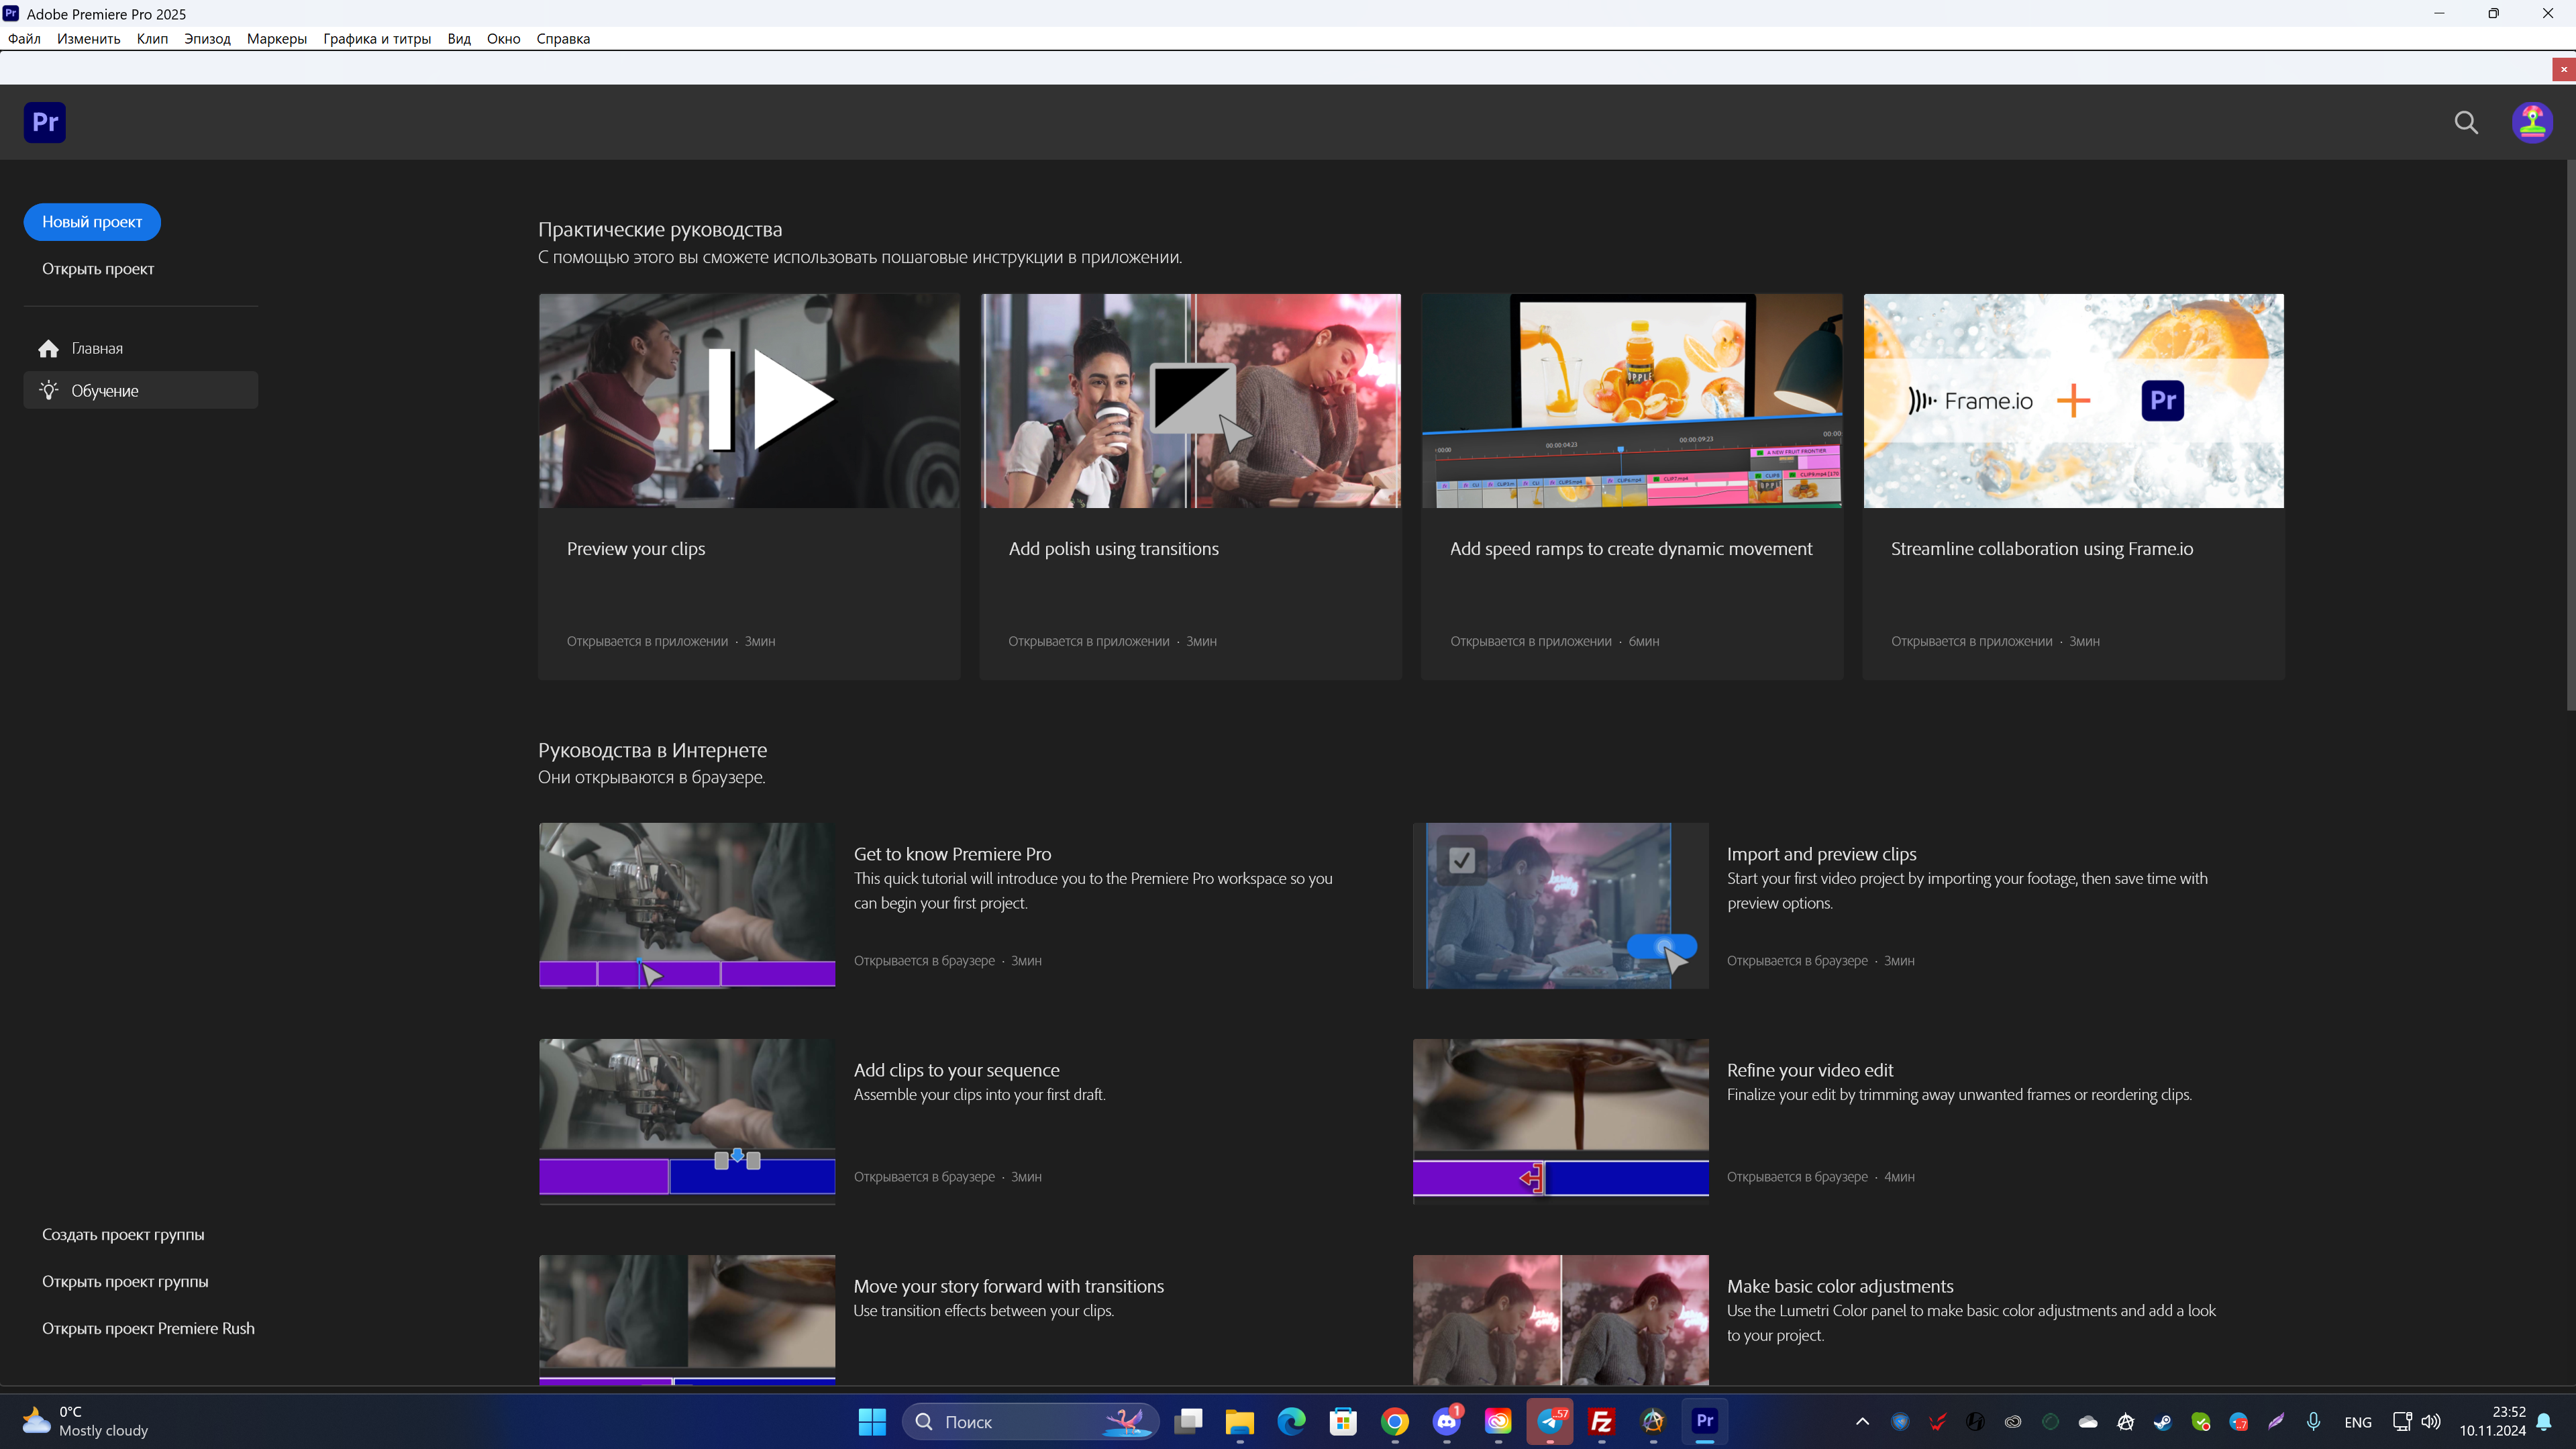This screenshot has width=2576, height=1449.
Task: Open Get to know Premiere Pro thumbnail
Action: point(687,906)
